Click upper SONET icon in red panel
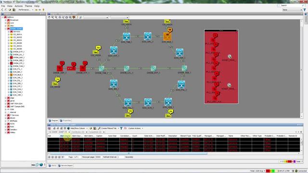Image resolution: width=308 pixels, height=173 pixels. click(x=230, y=57)
